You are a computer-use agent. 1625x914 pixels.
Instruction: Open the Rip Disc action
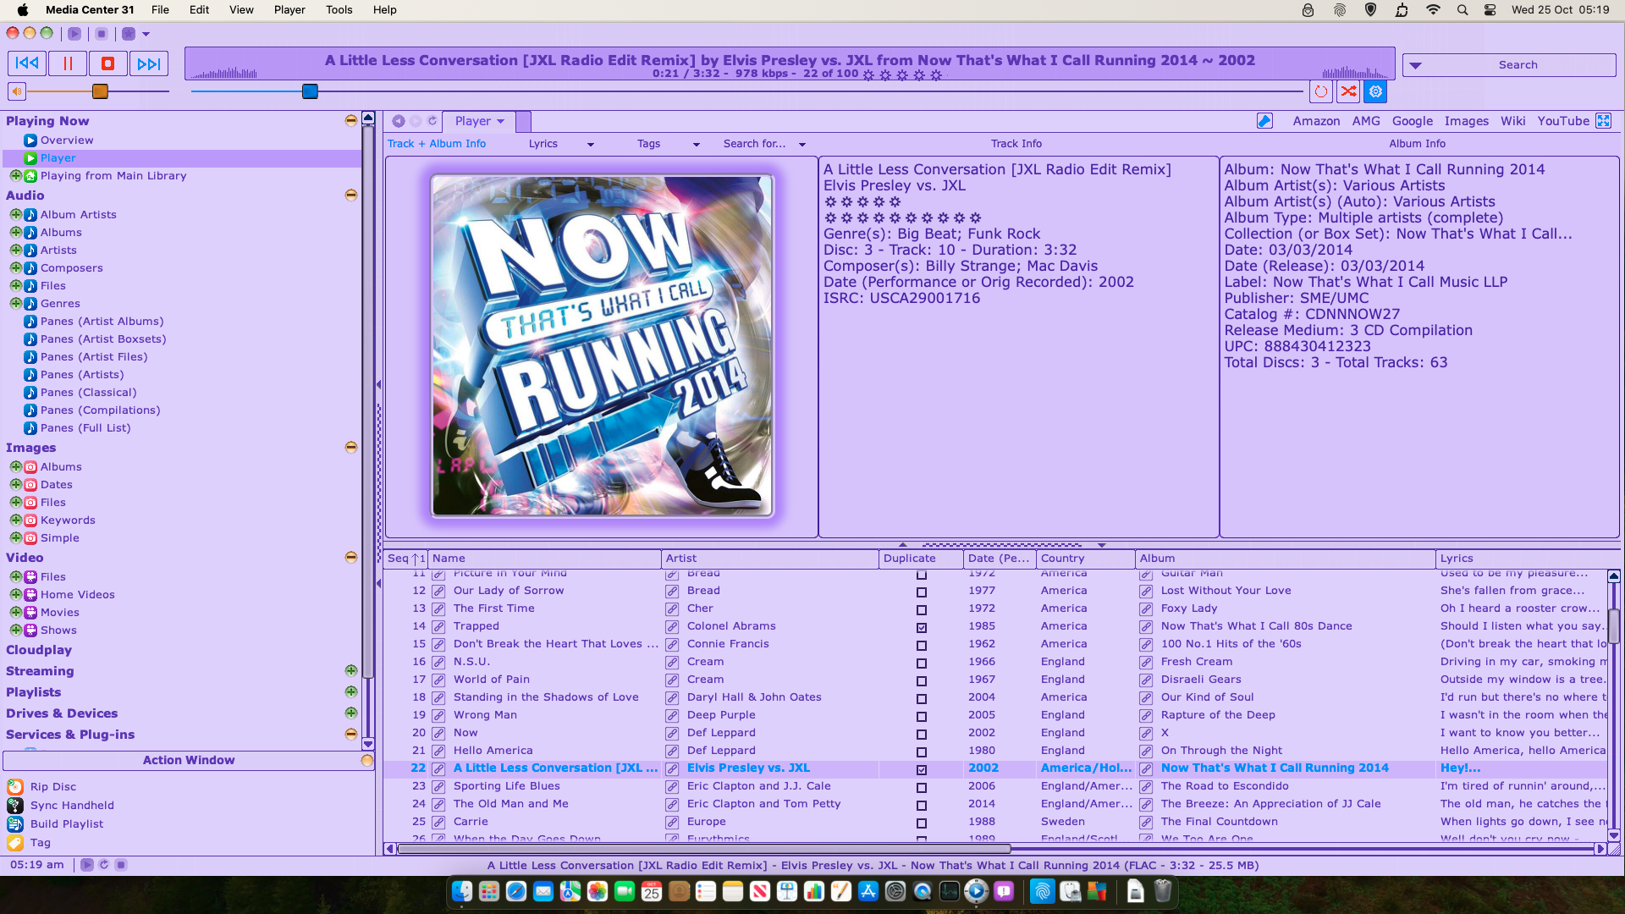coord(53,787)
